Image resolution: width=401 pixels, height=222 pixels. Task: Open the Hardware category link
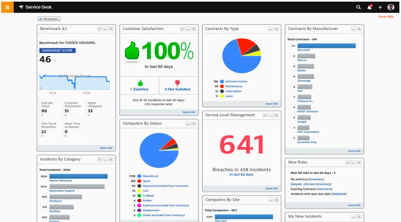[56, 201]
